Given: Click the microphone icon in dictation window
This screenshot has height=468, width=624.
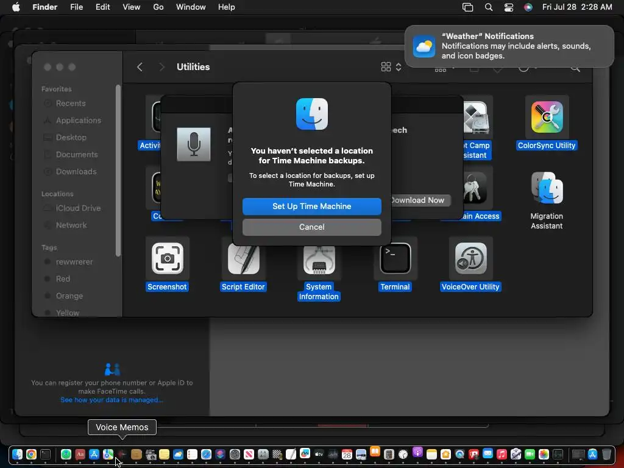Looking at the screenshot, I should pyautogui.click(x=194, y=144).
